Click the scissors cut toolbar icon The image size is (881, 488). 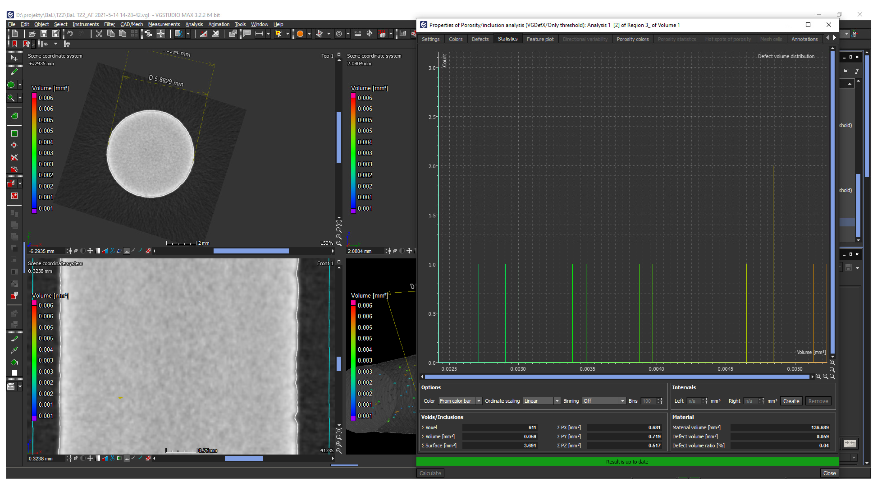(x=99, y=33)
